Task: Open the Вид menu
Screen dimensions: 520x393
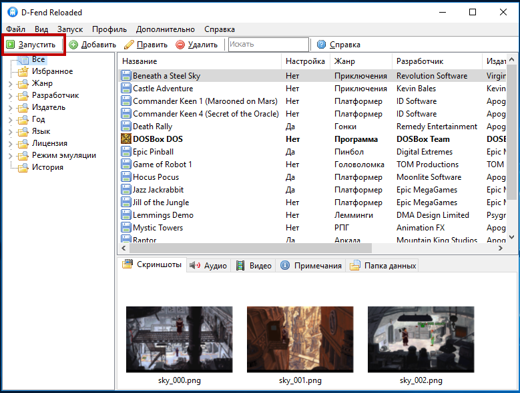Action: tap(41, 29)
